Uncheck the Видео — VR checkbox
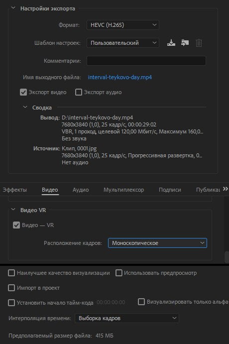Viewport: 229px width, 344px height. pyautogui.click(x=16, y=225)
